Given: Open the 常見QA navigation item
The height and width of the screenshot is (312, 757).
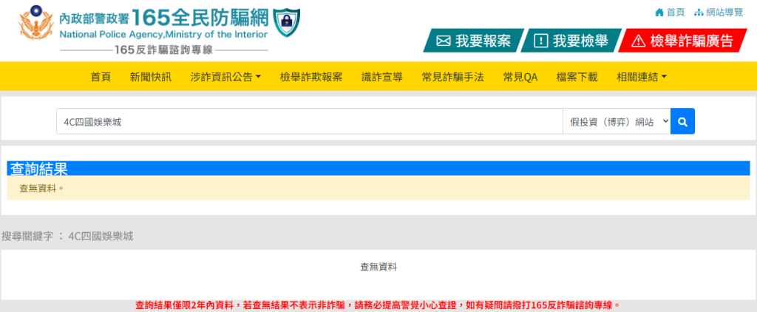Looking at the screenshot, I should point(520,77).
